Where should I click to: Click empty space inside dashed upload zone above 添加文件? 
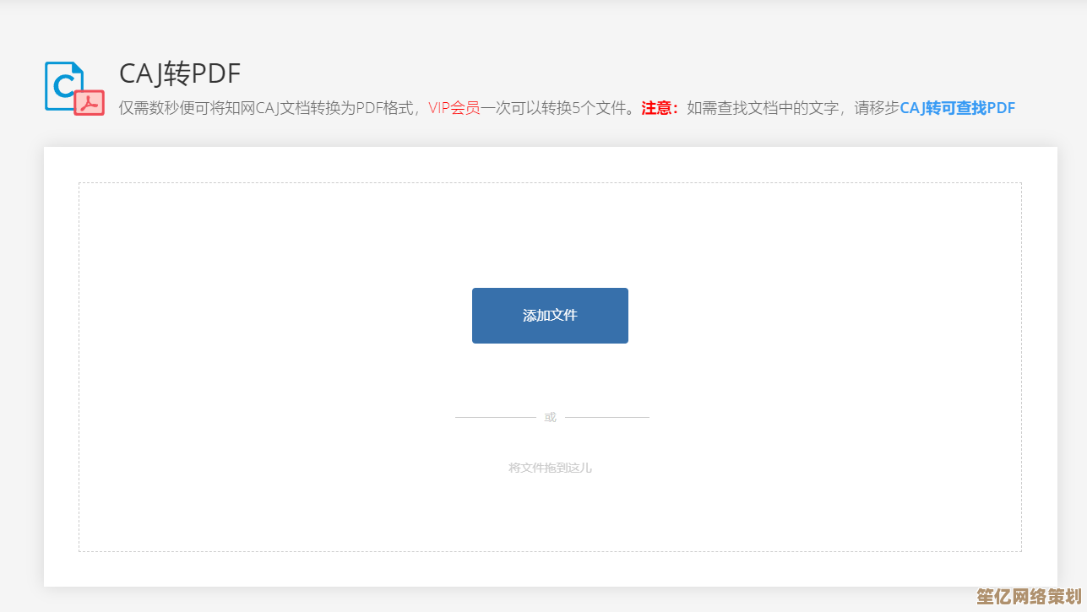click(x=550, y=236)
